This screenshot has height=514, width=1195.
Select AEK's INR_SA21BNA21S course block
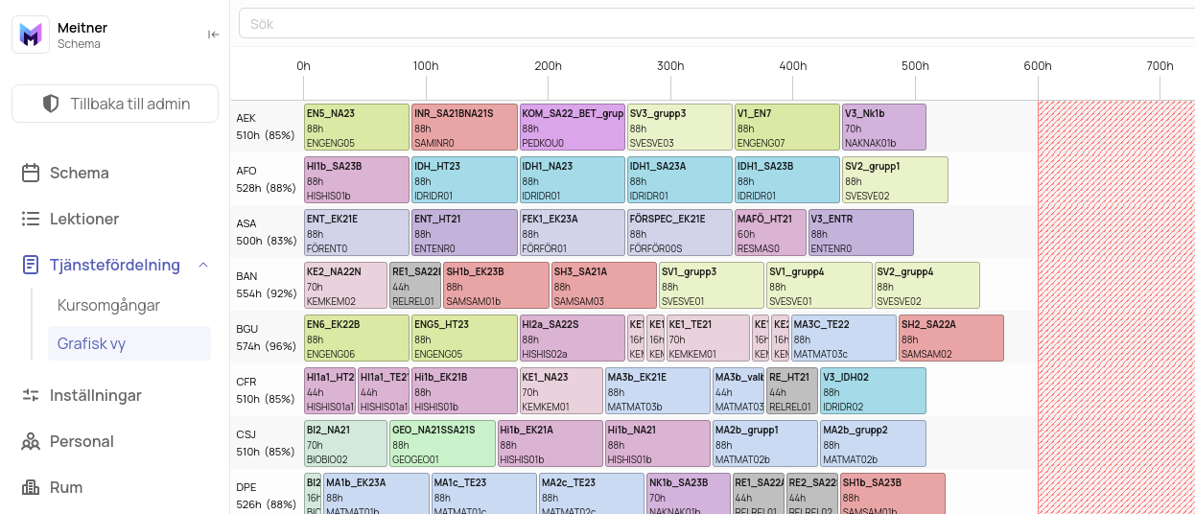click(464, 128)
